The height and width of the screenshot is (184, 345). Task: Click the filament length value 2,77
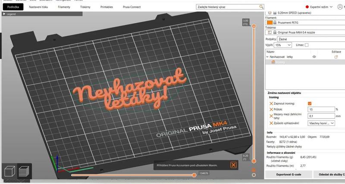pos(303,166)
